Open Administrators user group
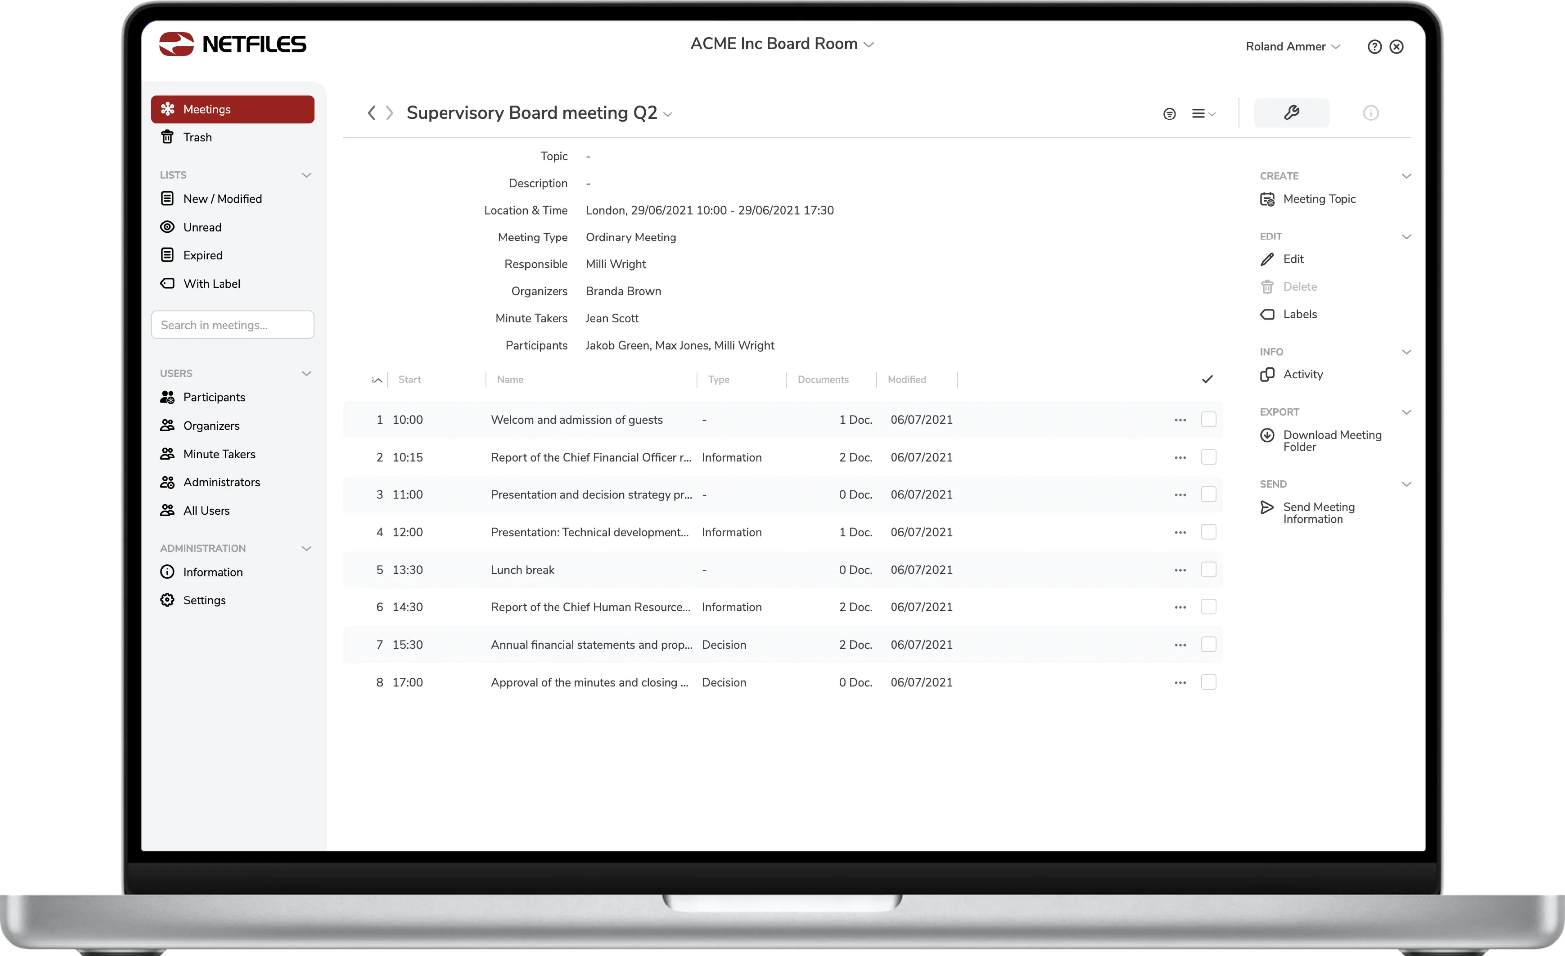This screenshot has width=1565, height=956. pos(210,482)
